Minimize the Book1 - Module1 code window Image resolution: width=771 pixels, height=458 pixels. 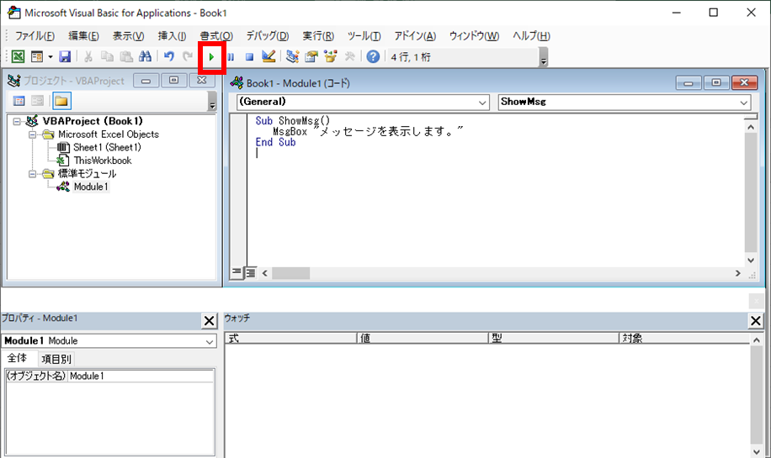coord(689,83)
